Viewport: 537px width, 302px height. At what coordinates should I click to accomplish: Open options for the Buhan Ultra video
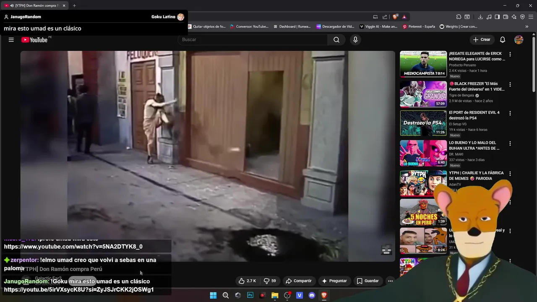tap(510, 144)
